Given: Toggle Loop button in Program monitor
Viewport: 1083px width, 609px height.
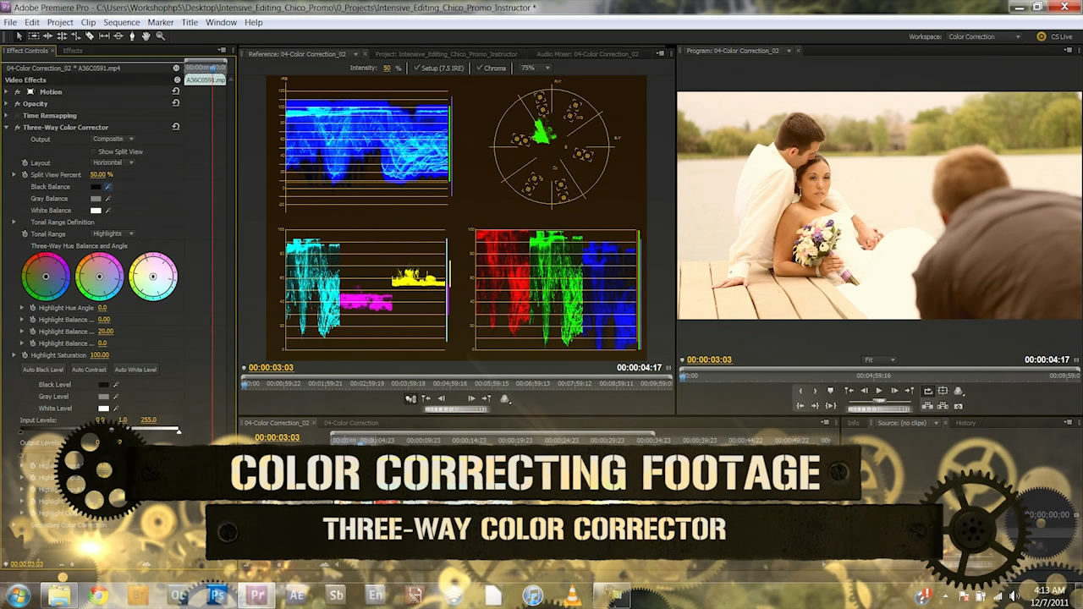Looking at the screenshot, I should click(x=928, y=391).
